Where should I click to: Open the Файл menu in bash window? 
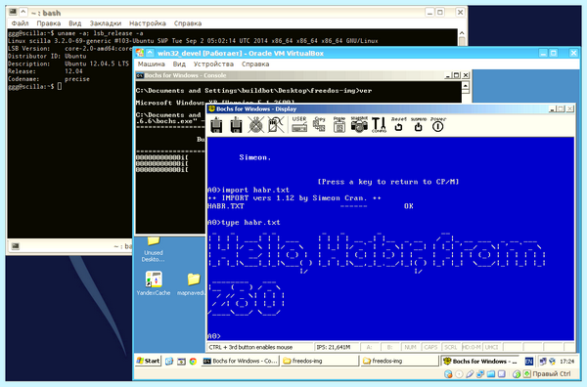20,23
